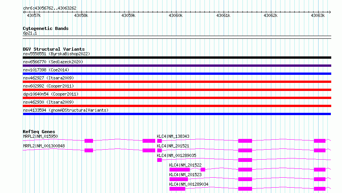
Task: Click the nsv462930 (Itsara2009) label
Action: pos(48,102)
